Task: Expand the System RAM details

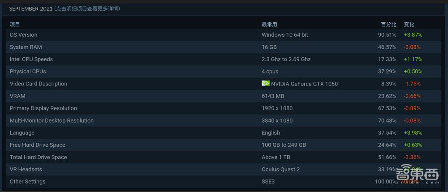Action: (26, 47)
